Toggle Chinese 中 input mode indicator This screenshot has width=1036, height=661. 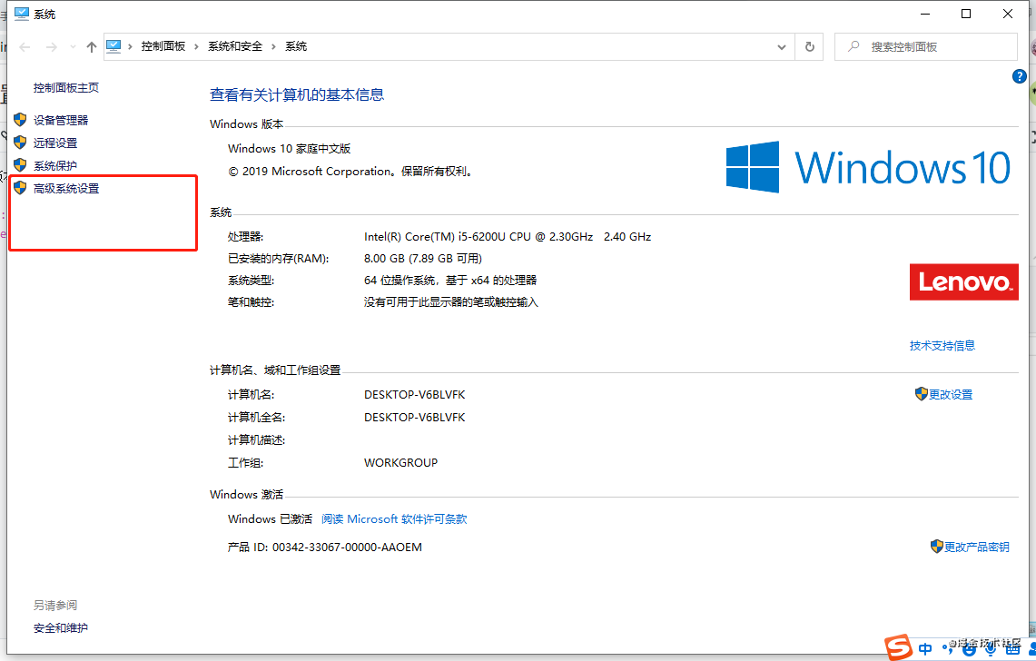coord(925,649)
